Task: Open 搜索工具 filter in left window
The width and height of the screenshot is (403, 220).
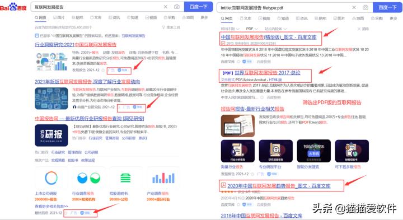Action: point(171,27)
